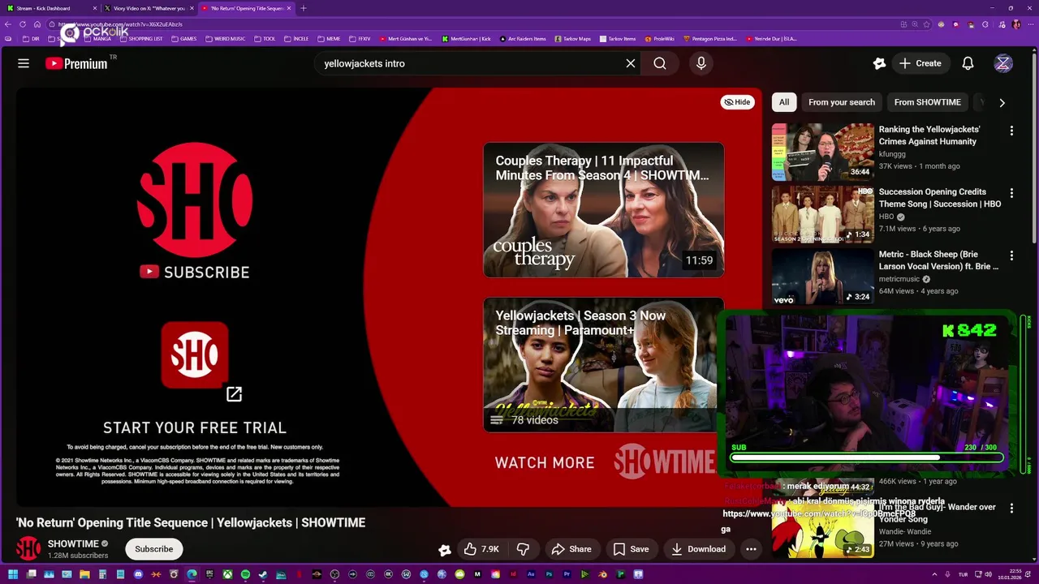The image size is (1039, 584).
Task: Dislike the video with thumbs down
Action: 523,549
